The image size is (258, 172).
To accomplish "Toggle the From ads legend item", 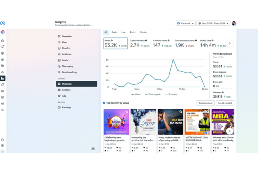I will tap(171, 94).
